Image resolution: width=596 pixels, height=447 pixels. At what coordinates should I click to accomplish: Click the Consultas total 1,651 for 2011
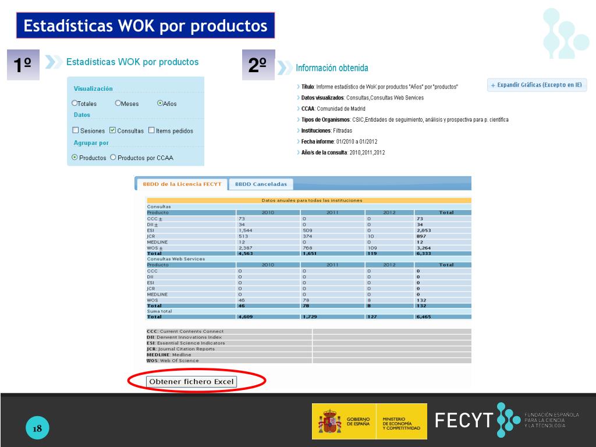tap(310, 254)
